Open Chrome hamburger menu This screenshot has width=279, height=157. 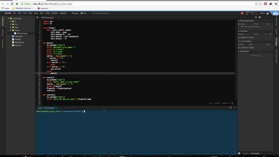point(276,4)
